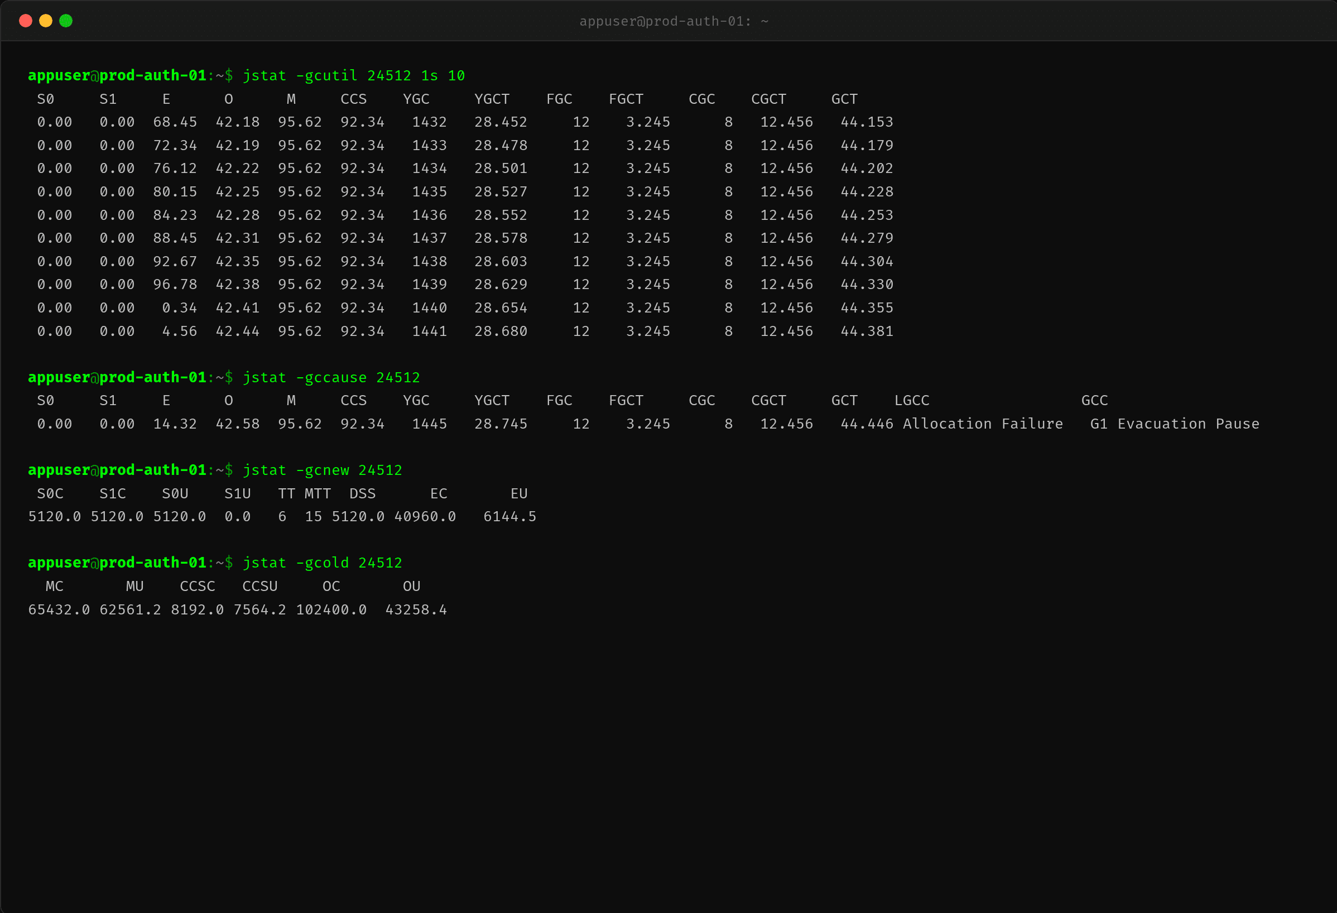Click the MC column header
The height and width of the screenshot is (913, 1337).
click(x=55, y=586)
